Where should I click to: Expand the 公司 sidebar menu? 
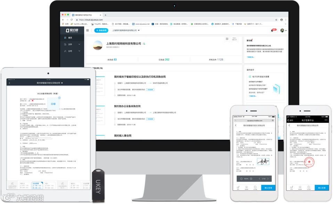click(x=72, y=51)
